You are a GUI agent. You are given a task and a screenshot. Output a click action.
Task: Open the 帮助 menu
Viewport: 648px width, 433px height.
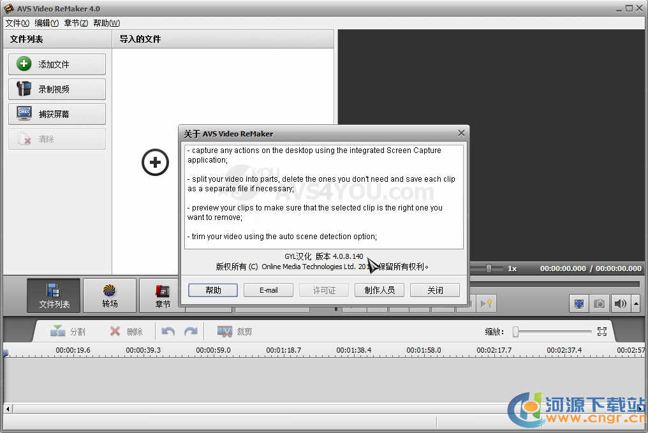point(107,23)
